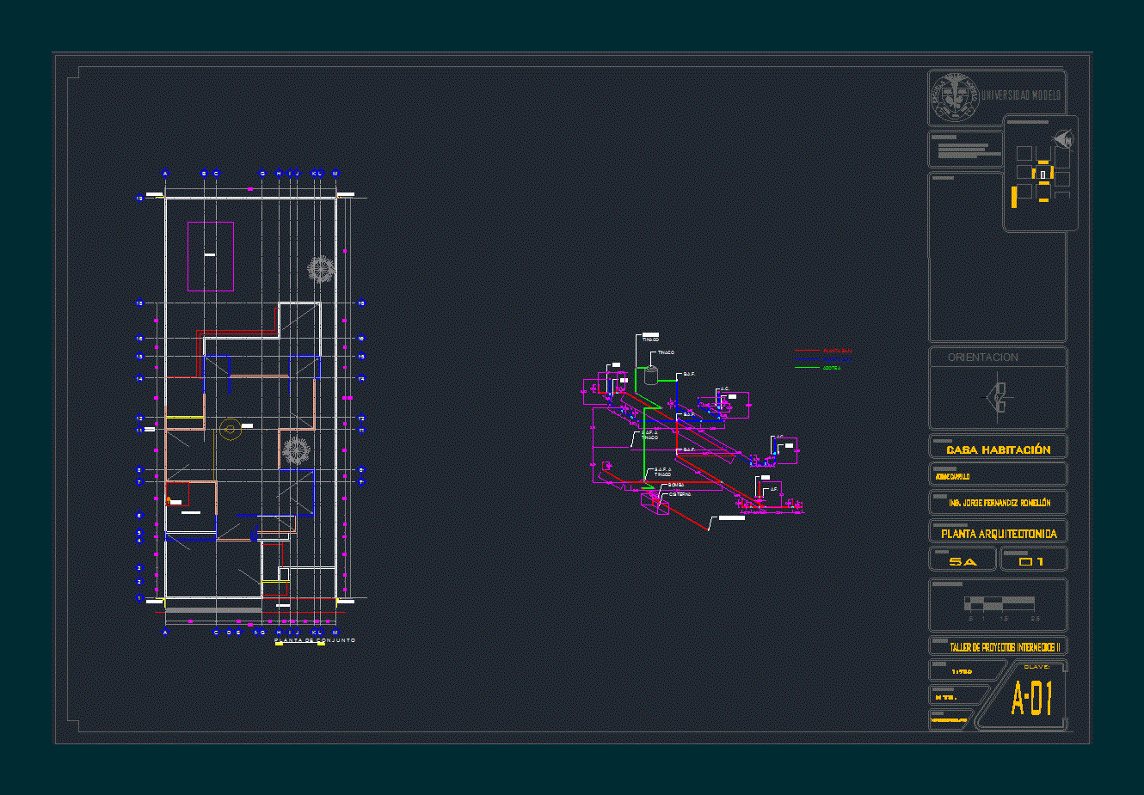Viewport: 1144px width, 795px height.
Task: Select the MTS. units text
Action: pos(946,697)
